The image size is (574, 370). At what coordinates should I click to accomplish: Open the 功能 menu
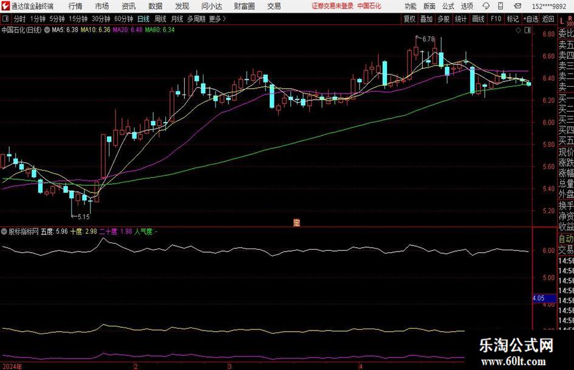click(x=411, y=6)
